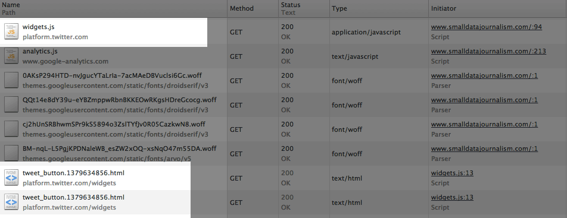Screen dimensions: 567x218
Task: Open widgets.js:13 link in lower tweet_button row
Action: point(452,197)
